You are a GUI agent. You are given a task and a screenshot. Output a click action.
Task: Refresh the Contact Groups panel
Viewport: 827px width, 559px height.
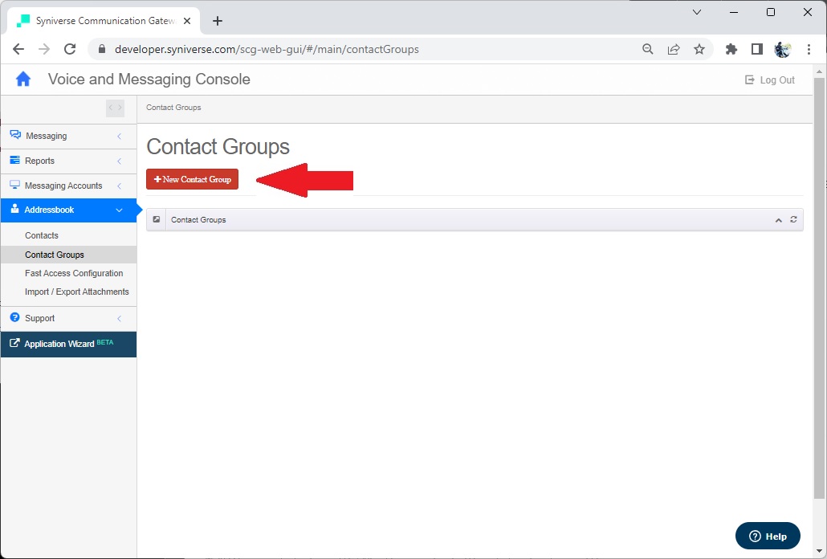click(x=793, y=219)
